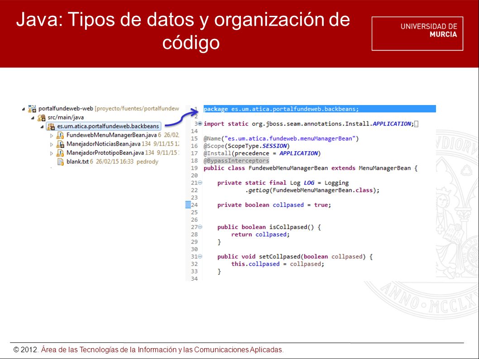Click the ManejadorNoticiasBean.java file icon
Viewport: 479px width, 359px height.
point(60,144)
